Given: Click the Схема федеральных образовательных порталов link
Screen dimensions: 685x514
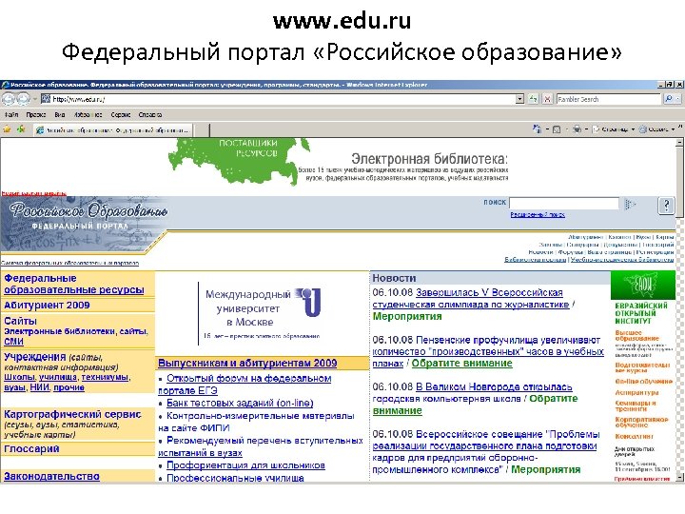Looking at the screenshot, I should click(69, 263).
